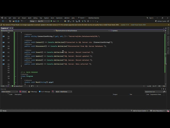Toggle the 0 of 1 Message filter

[x=45, y=92]
